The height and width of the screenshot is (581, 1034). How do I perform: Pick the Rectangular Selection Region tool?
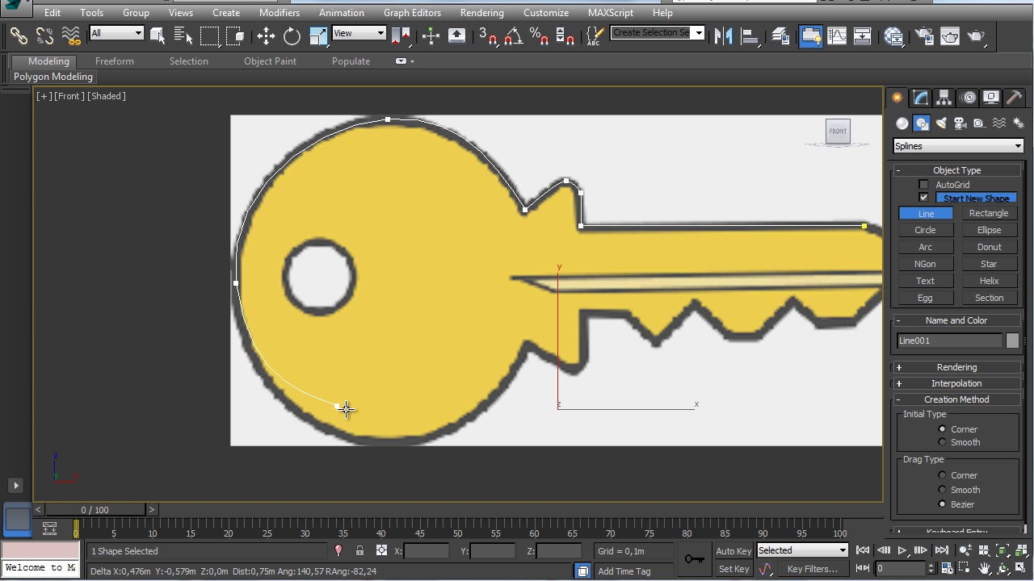209,36
